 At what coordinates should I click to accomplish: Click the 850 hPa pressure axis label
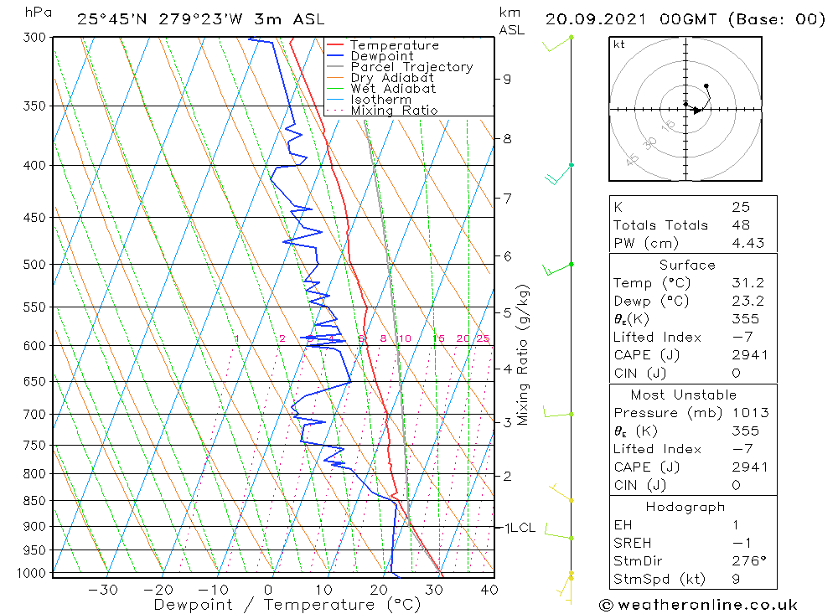(34, 501)
